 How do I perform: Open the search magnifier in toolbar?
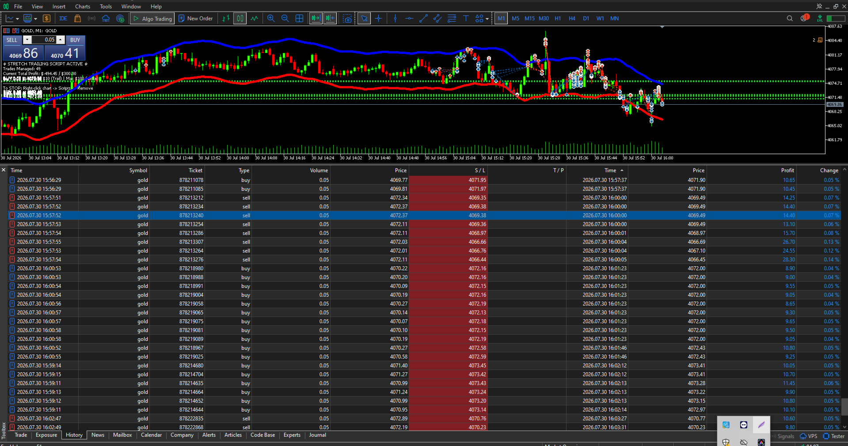tap(790, 19)
